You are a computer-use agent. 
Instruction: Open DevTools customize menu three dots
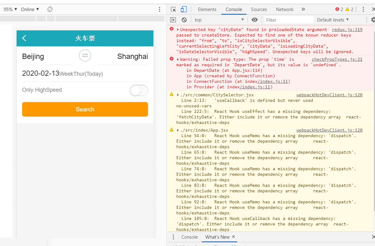pos(363,10)
